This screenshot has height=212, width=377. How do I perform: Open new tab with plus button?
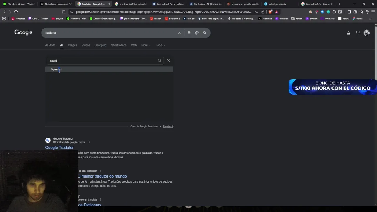tap(339, 4)
